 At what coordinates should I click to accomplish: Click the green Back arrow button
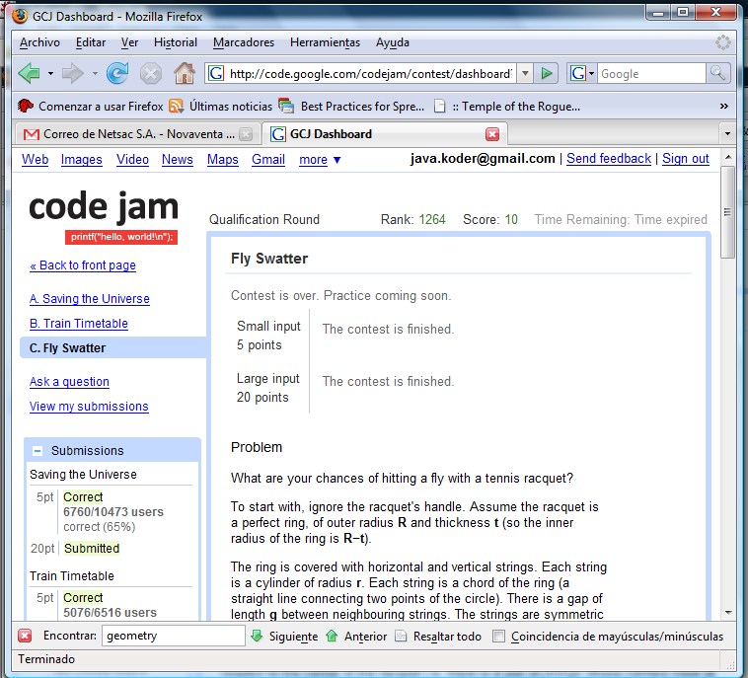pos(30,74)
